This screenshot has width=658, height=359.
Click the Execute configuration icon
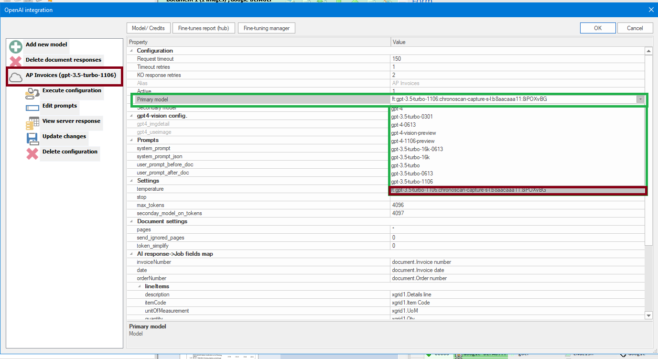pos(32,93)
